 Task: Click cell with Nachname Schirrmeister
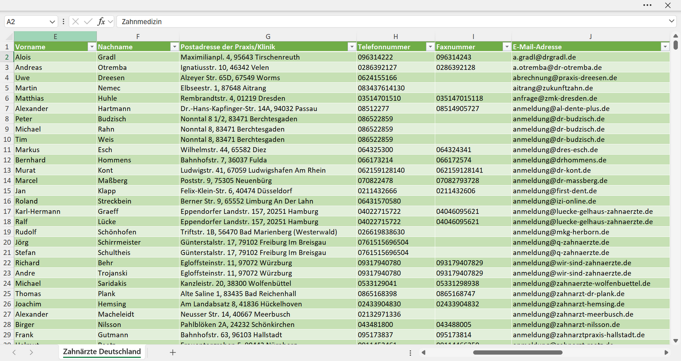tap(138, 242)
